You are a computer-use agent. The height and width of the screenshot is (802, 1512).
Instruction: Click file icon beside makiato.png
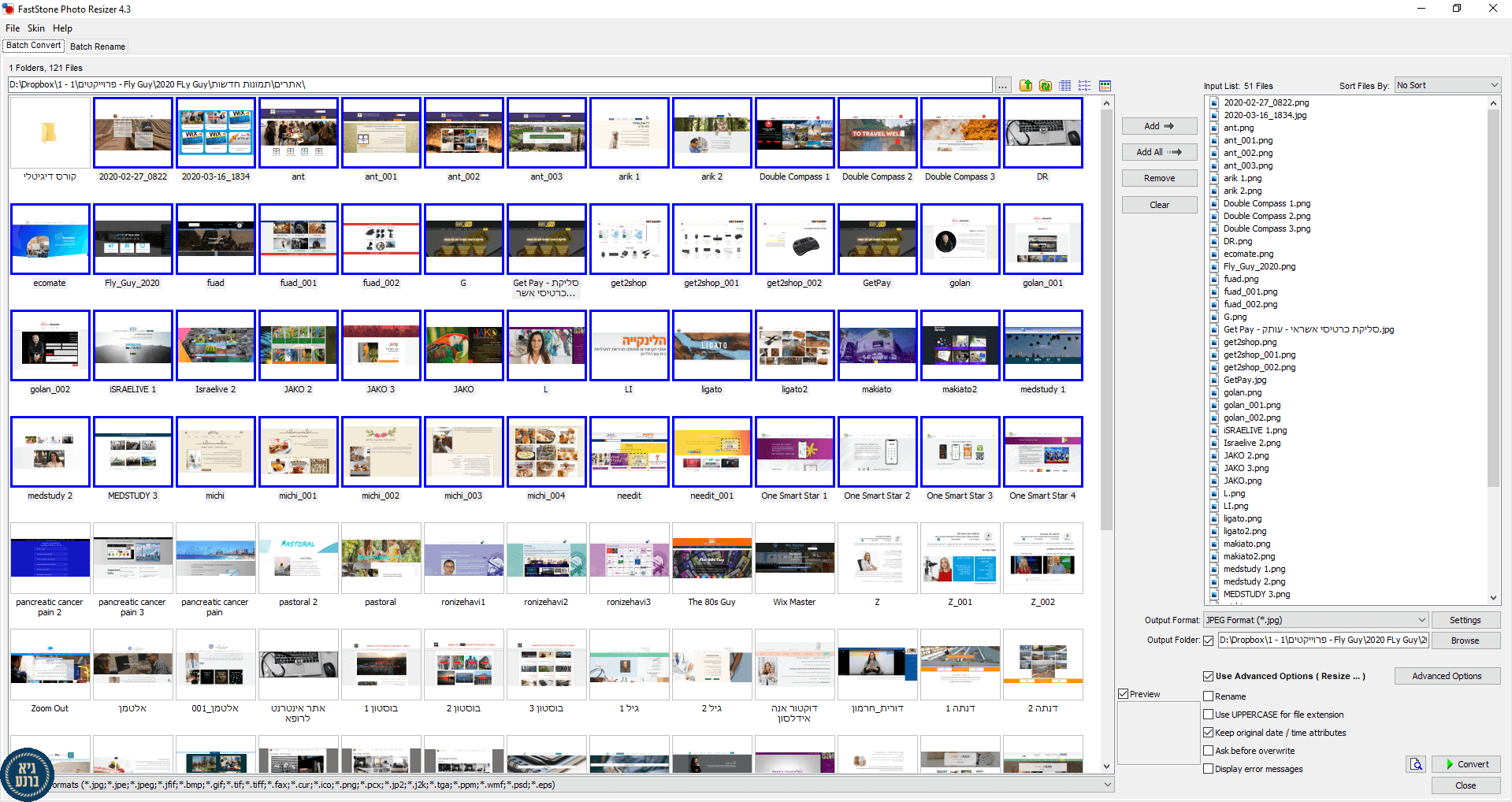coord(1214,544)
